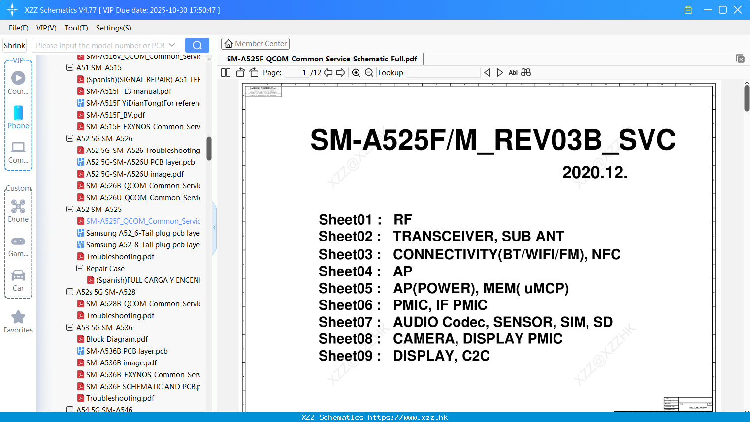
Task: Click the Member Center button
Action: point(255,44)
